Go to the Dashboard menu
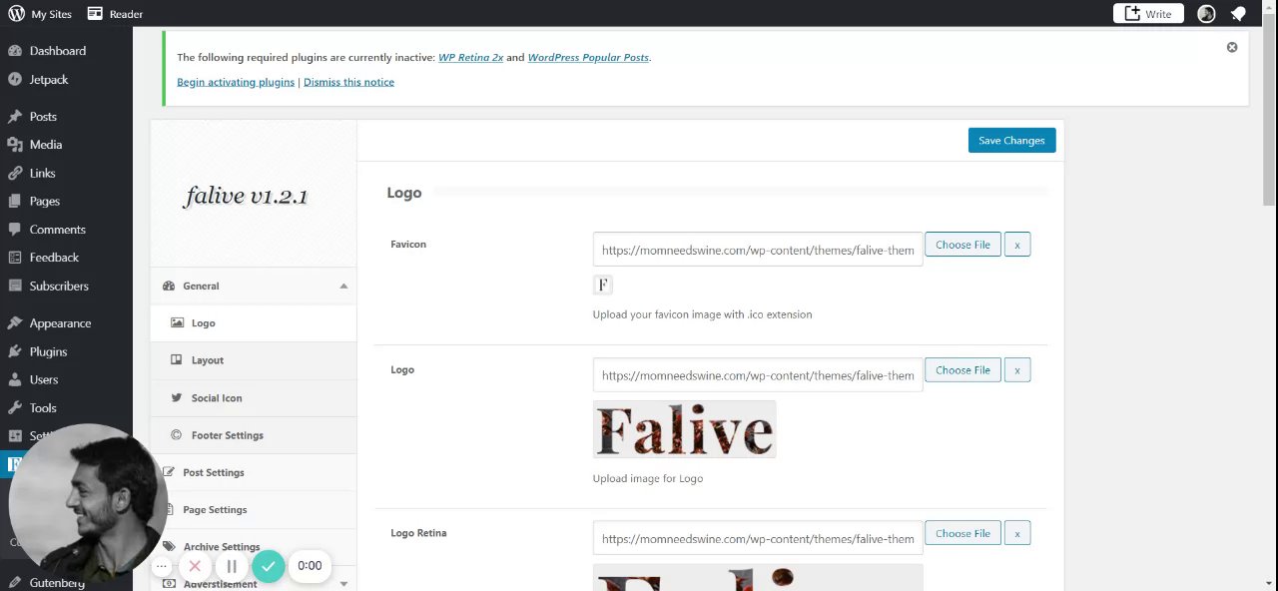 [x=66, y=51]
